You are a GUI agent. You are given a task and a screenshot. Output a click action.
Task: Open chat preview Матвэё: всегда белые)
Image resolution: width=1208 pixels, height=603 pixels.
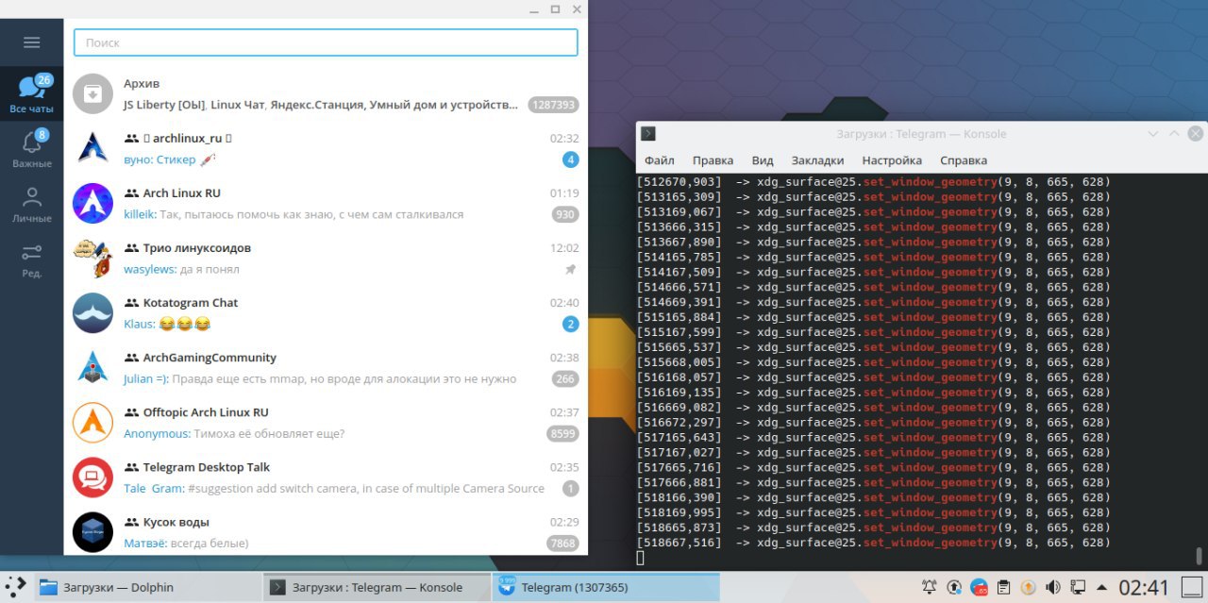[x=186, y=543]
